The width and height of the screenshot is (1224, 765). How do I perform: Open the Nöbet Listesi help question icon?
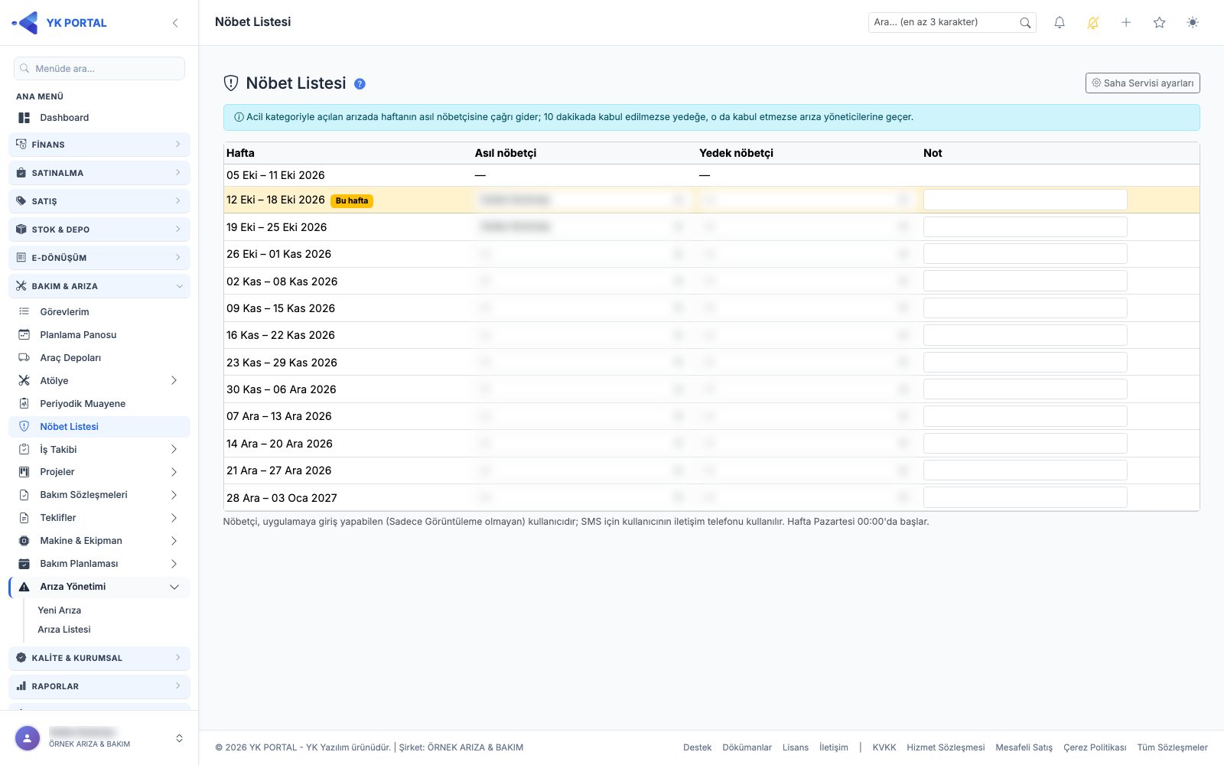(x=360, y=84)
